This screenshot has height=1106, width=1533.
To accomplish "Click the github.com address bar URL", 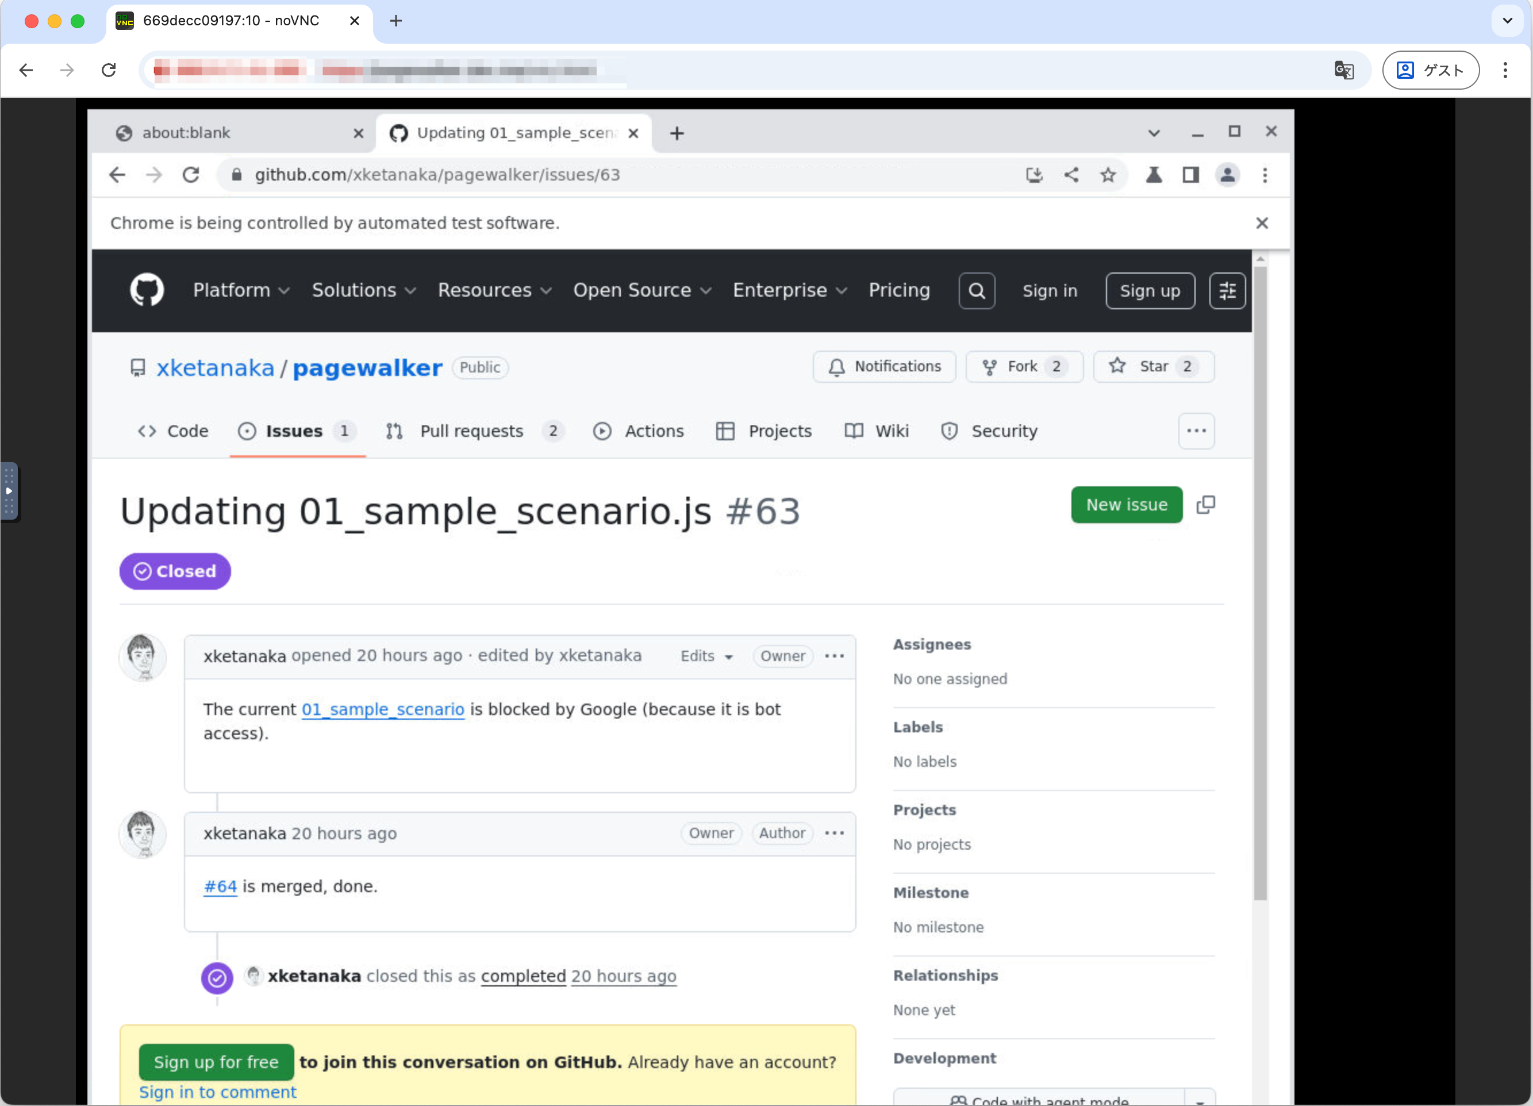I will pos(437,175).
